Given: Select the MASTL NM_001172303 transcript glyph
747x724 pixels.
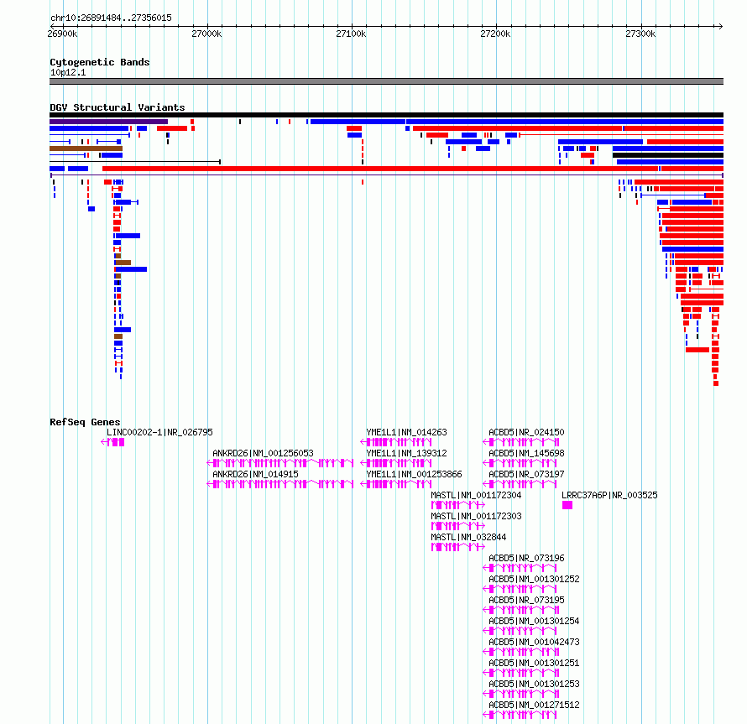Looking at the screenshot, I should point(457,526).
